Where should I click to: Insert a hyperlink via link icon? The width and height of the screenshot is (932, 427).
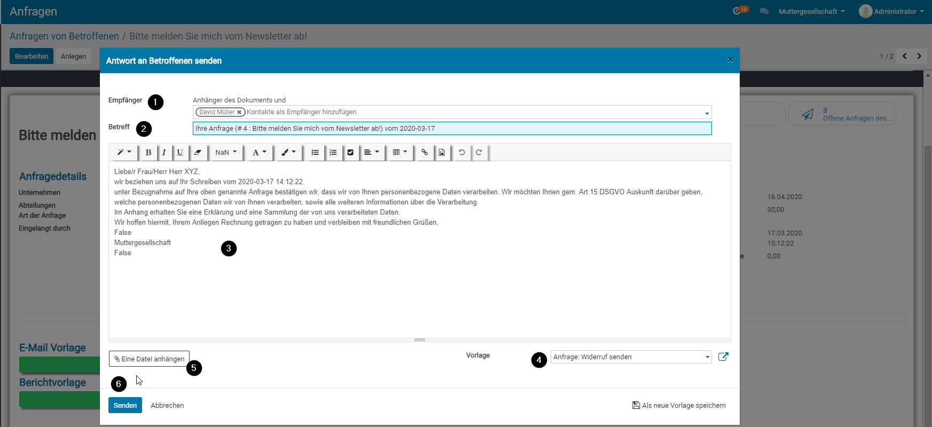coord(425,153)
